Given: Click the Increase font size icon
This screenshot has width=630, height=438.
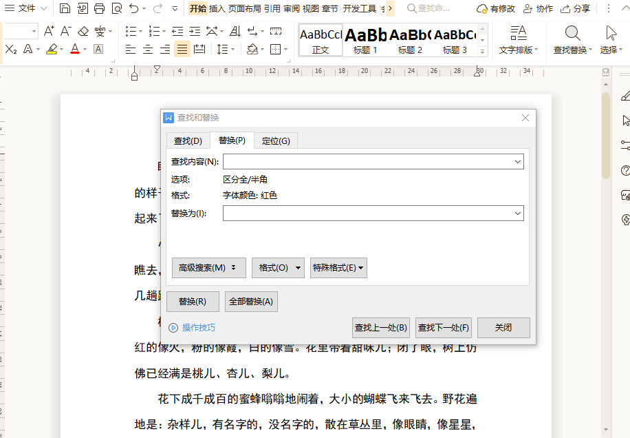Looking at the screenshot, I should (49, 31).
